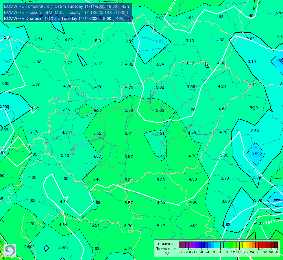Click the 4.12 value on the map
This screenshot has width=283, height=260.
point(99,64)
